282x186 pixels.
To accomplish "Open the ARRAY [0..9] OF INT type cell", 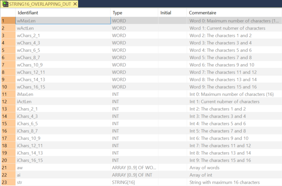I will [133, 175].
